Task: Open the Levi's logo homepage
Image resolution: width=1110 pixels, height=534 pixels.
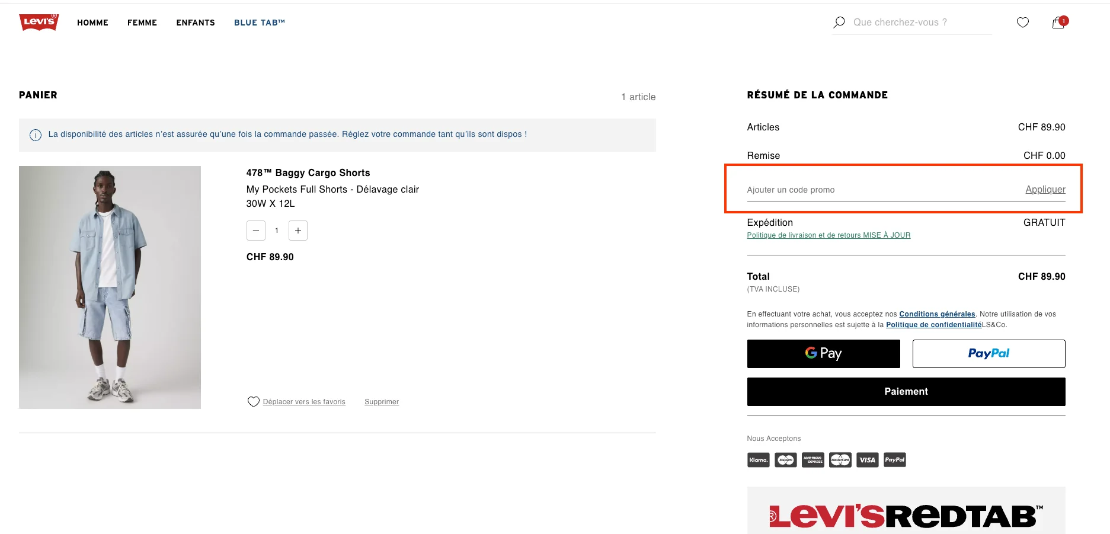Action: [39, 22]
